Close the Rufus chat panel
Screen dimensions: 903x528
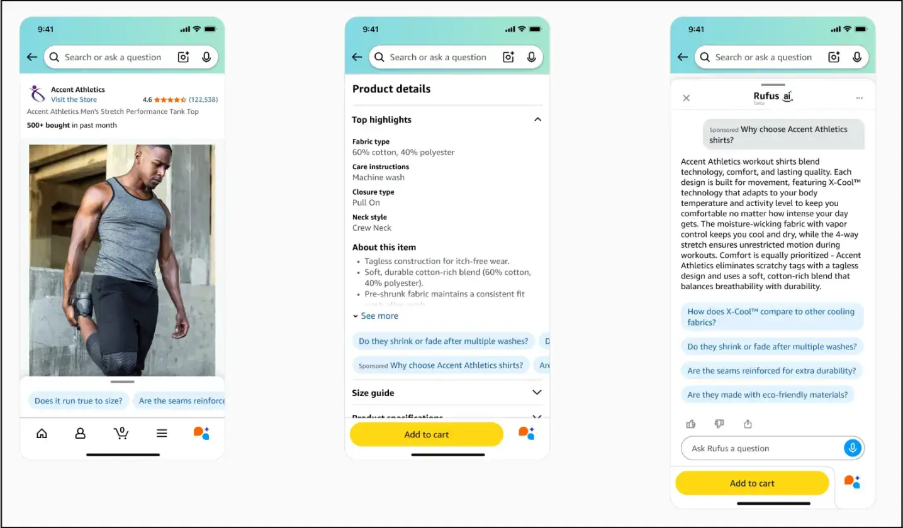click(687, 98)
